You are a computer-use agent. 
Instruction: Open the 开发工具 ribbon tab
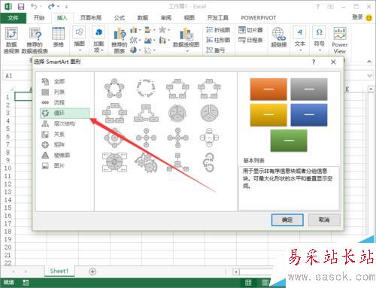(x=217, y=18)
